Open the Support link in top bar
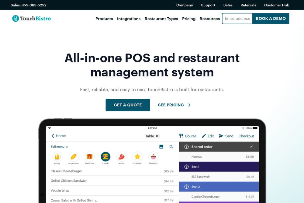The height and width of the screenshot is (203, 304). click(x=208, y=5)
